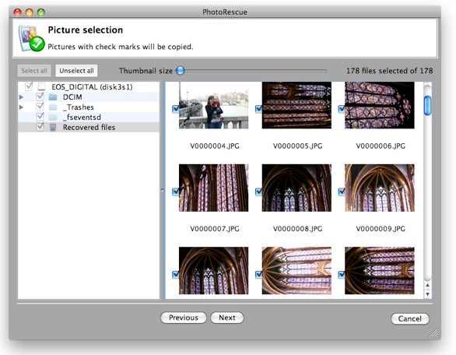Viewport: 456px width, 355px height.
Task: Click the _Trashes folder icon
Action: click(53, 107)
